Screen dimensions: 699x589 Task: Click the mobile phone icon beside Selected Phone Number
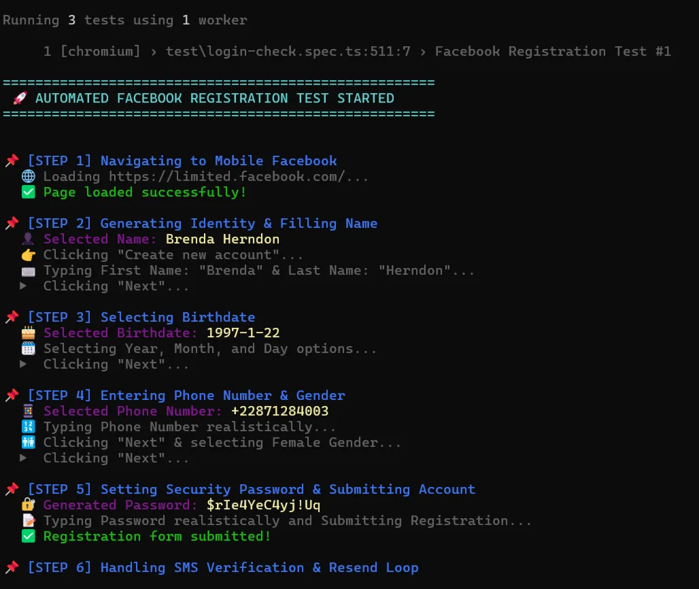tap(28, 411)
